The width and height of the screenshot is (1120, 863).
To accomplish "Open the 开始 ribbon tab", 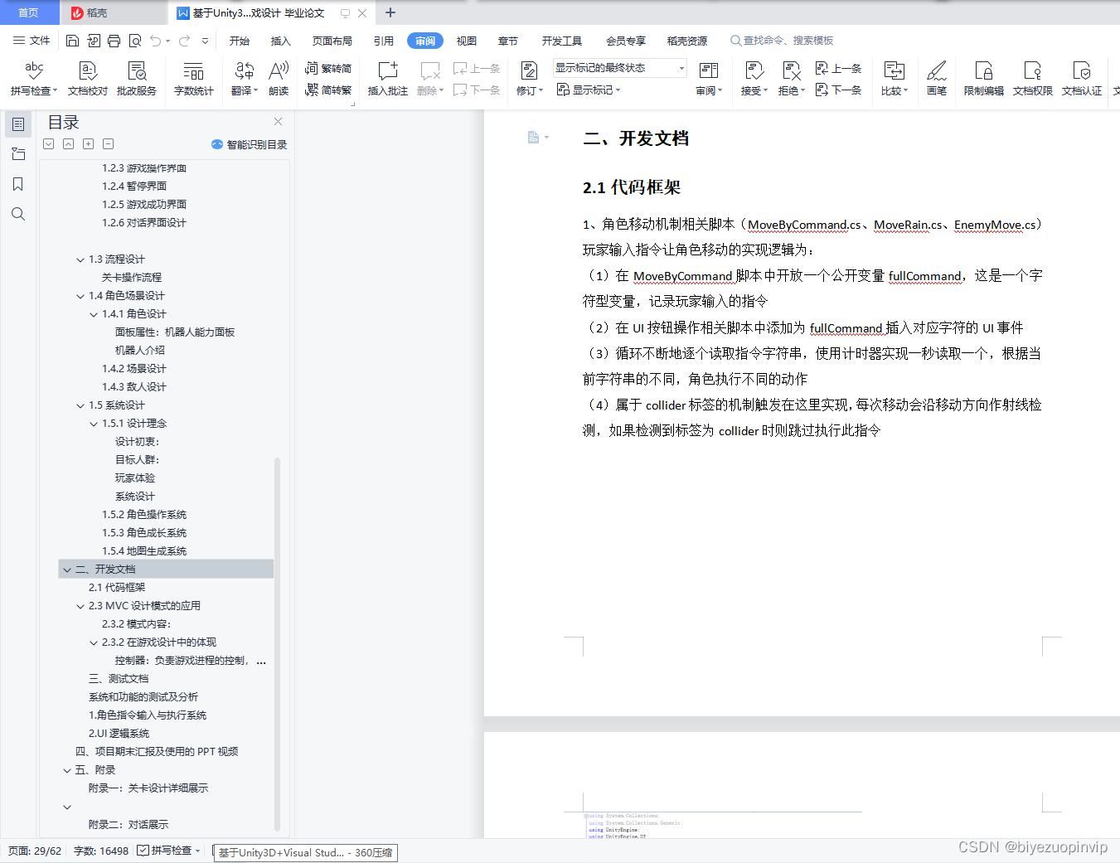I will 240,41.
